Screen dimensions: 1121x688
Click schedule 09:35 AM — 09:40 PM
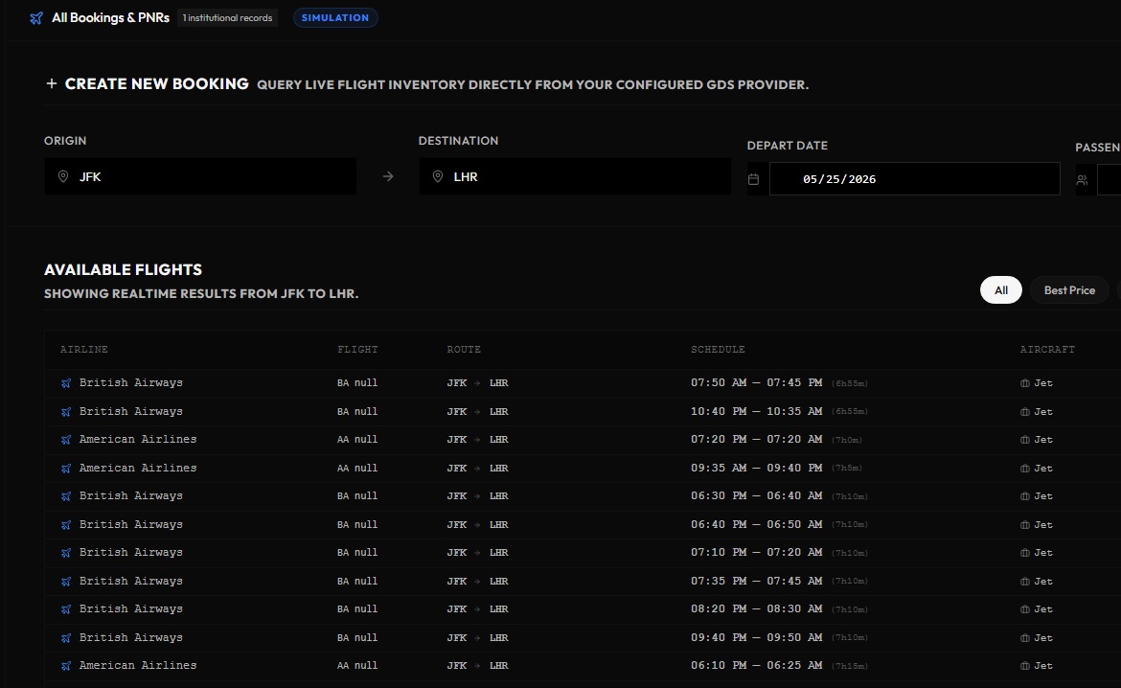[x=756, y=468]
